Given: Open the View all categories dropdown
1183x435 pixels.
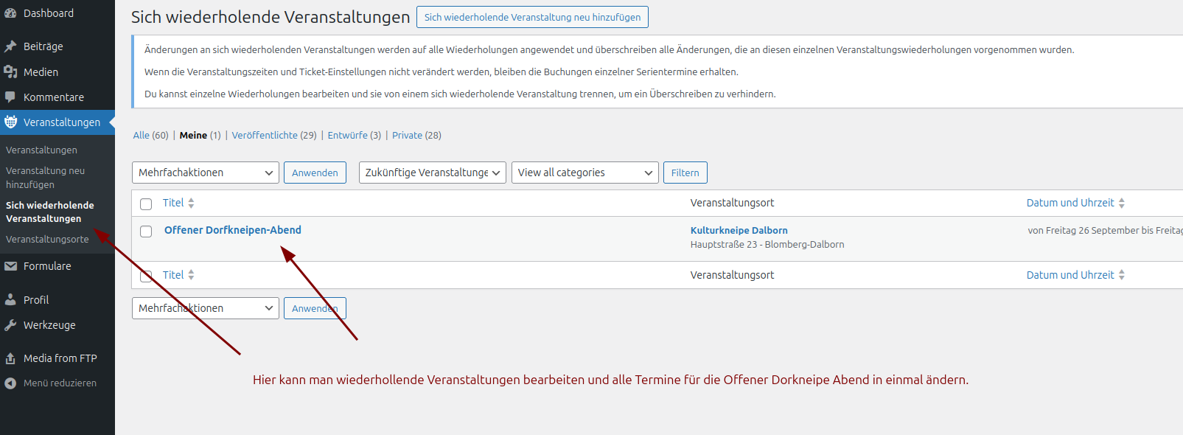Looking at the screenshot, I should 585,173.
